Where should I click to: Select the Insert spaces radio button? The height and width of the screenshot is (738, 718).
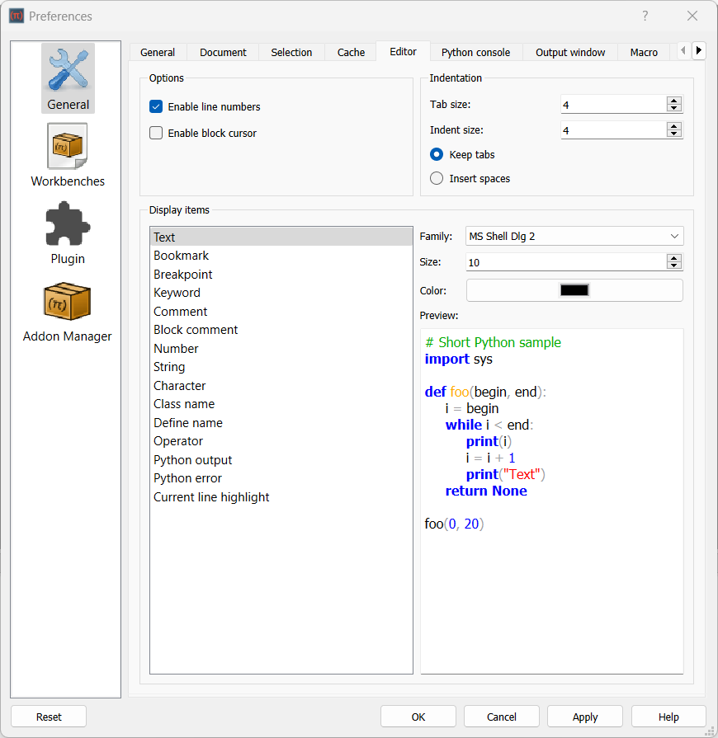pyautogui.click(x=436, y=177)
